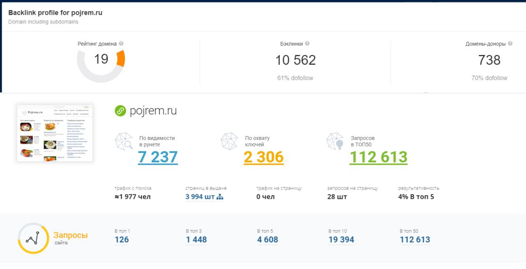
Task: Click the 28 шт queries per page value
Action: pos(337,197)
